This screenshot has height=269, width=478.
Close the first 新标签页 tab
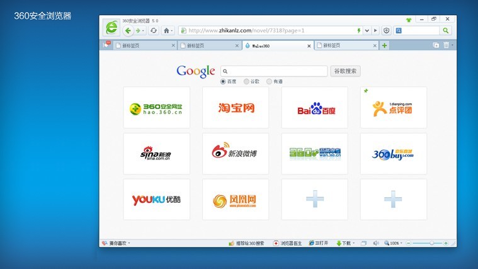[173, 45]
